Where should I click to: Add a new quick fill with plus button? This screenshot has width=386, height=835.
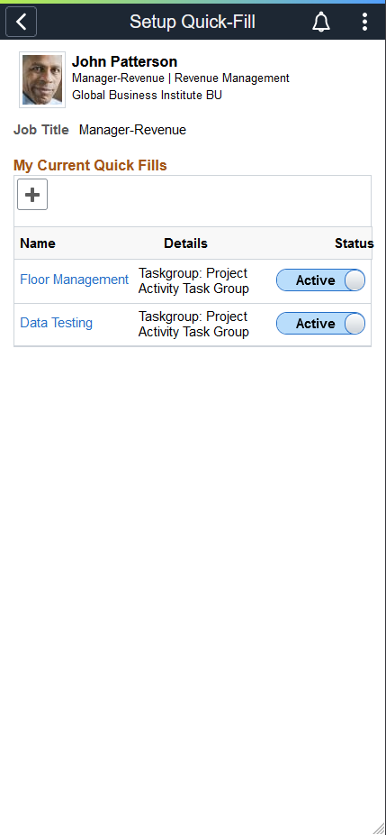[32, 195]
